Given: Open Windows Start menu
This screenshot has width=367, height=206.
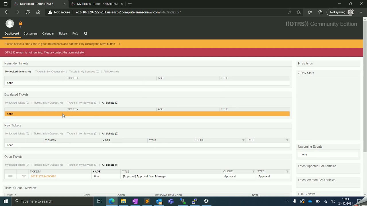Looking at the screenshot, I should click(6, 201).
